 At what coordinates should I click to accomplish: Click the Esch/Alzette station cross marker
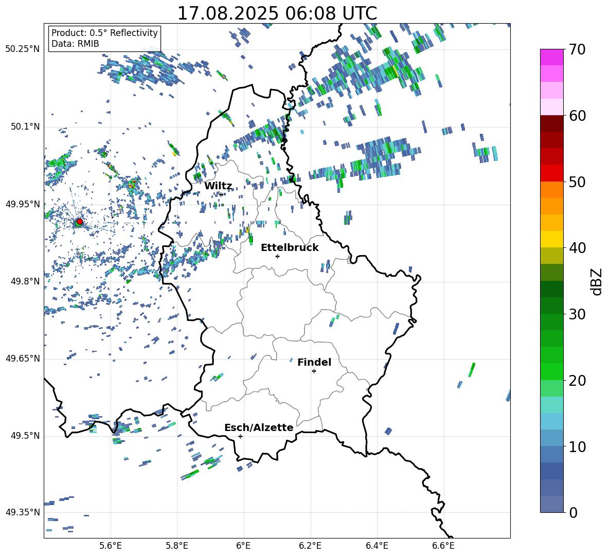point(240,436)
